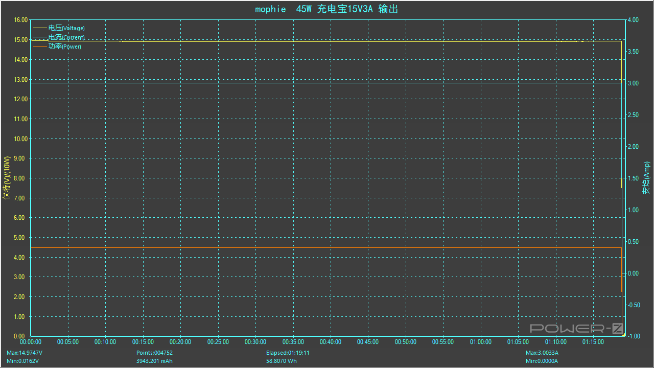Click the 13.00 voltage axis label
The image size is (654, 368).
tap(20, 79)
